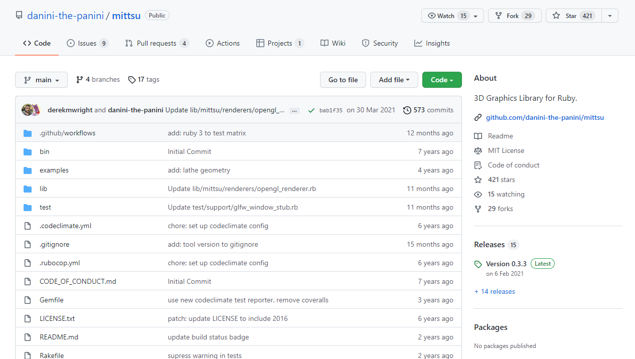The image size is (635, 359).
Task: Open the Wiki tab
Action: tap(333, 43)
